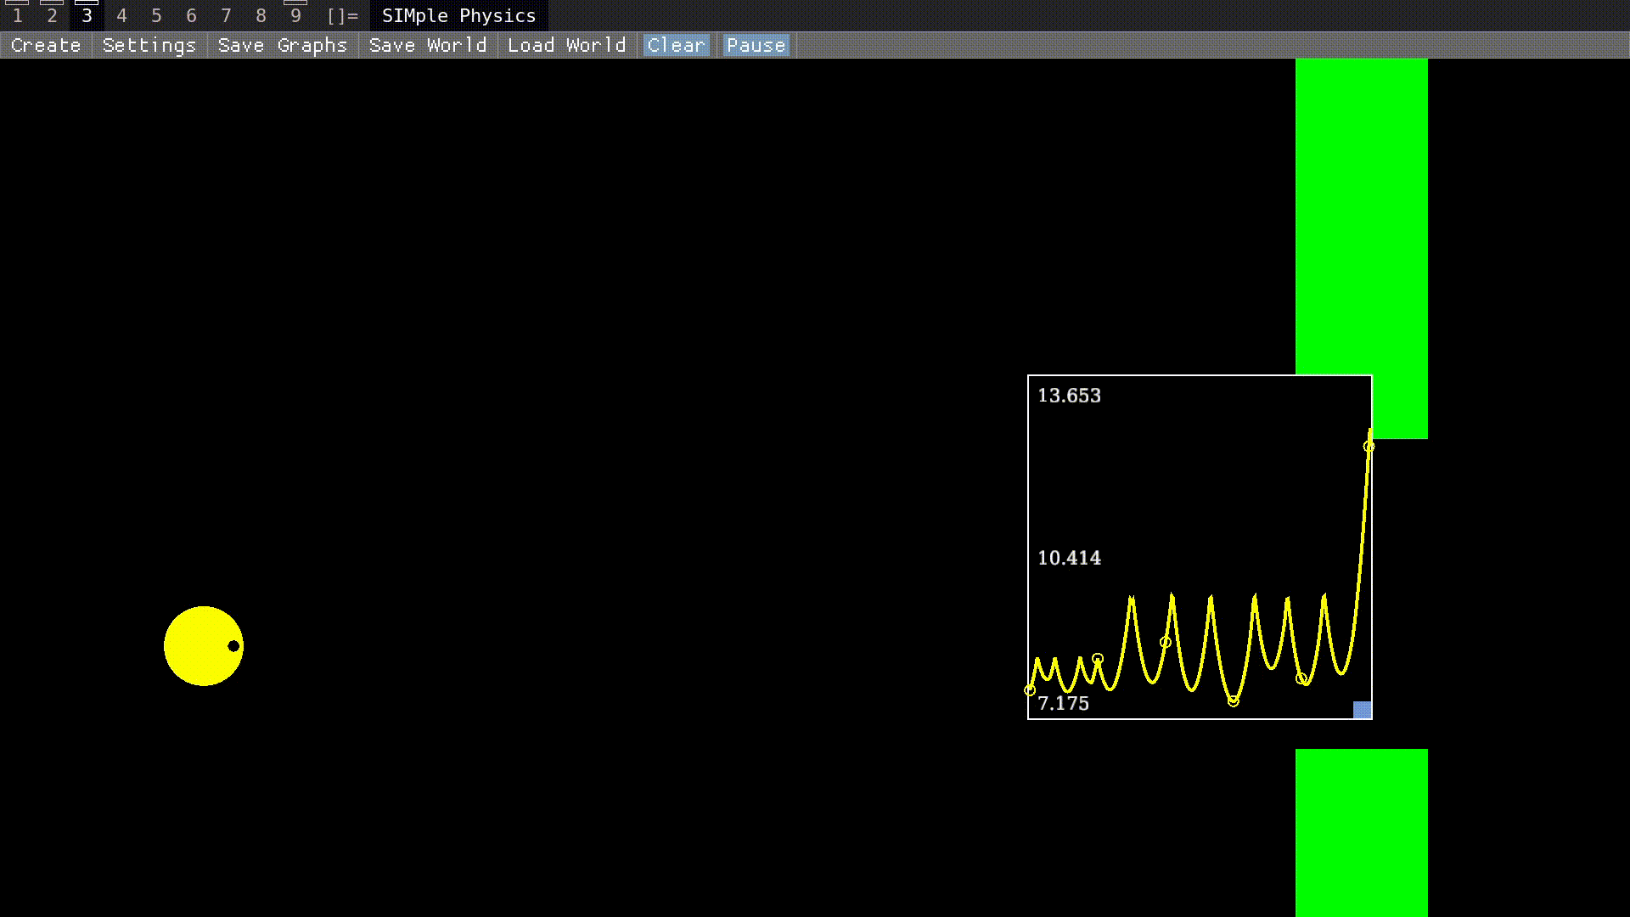
Task: Click the lower green rectangle
Action: tap(1361, 832)
